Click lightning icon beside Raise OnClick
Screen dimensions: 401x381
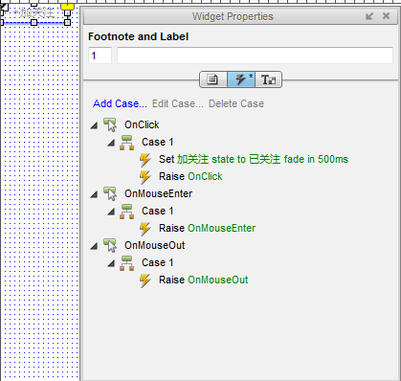coord(145,177)
